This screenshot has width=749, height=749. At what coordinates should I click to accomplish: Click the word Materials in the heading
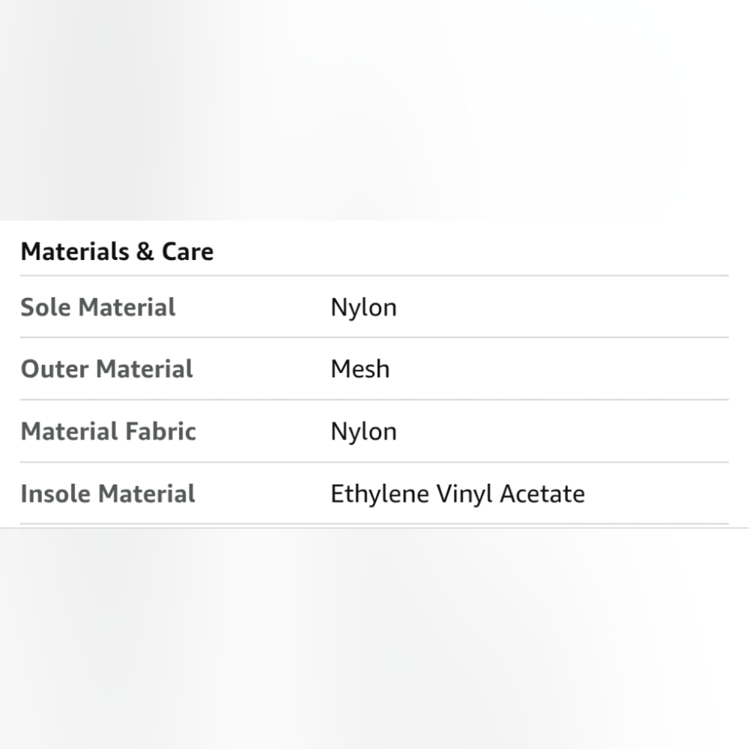point(75,251)
